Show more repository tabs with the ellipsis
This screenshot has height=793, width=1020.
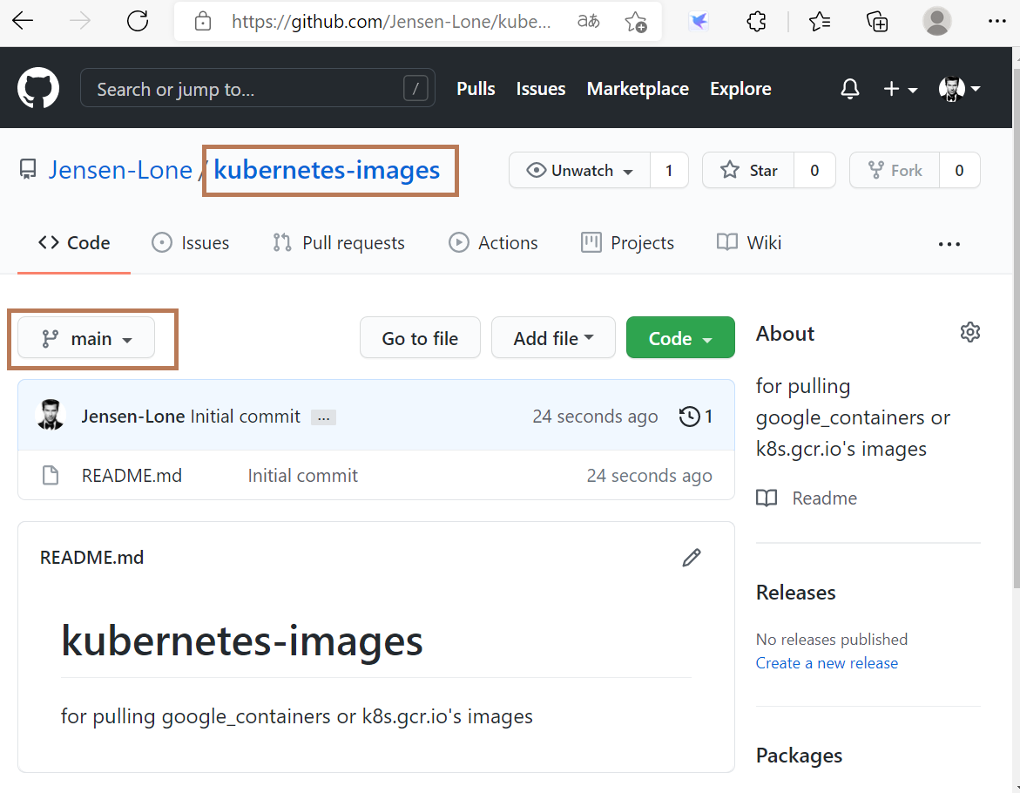point(949,244)
